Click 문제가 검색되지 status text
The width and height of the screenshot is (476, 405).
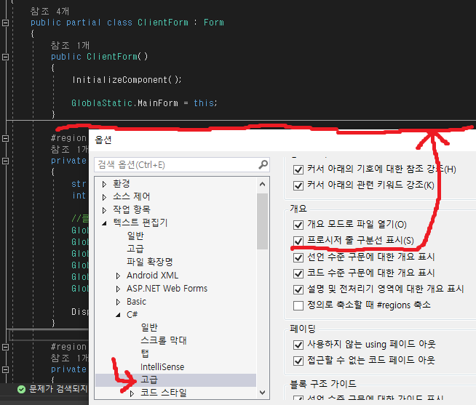pos(58,389)
